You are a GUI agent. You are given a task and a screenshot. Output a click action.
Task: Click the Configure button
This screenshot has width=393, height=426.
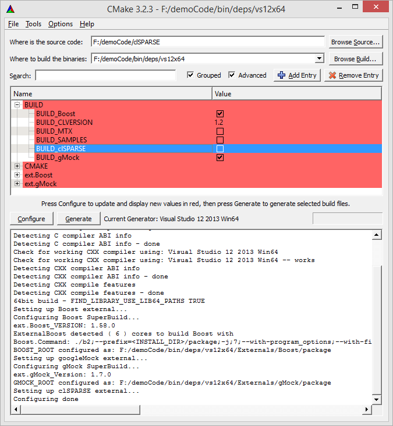tap(31, 219)
